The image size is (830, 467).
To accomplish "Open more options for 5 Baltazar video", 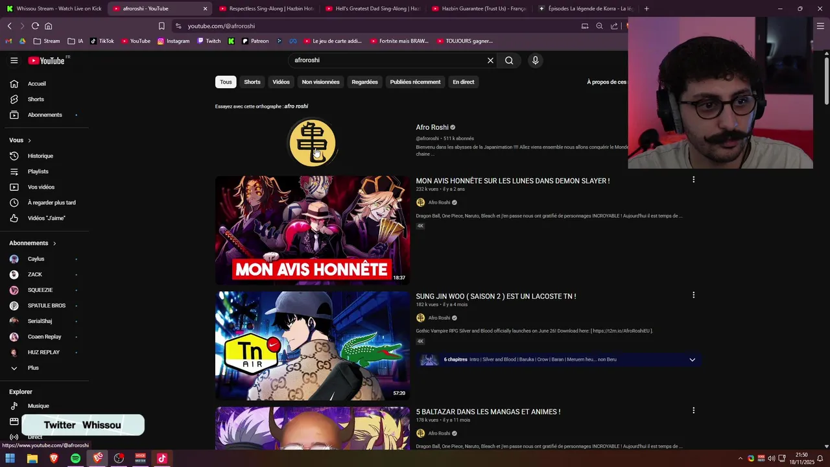I will coord(693,411).
